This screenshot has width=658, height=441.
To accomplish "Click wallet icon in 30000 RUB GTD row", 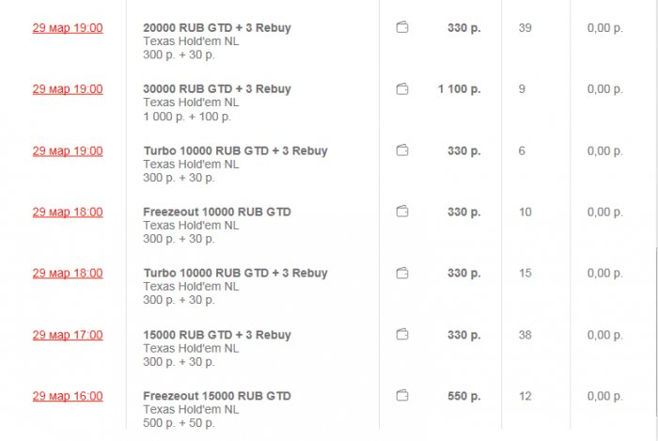I will click(402, 89).
